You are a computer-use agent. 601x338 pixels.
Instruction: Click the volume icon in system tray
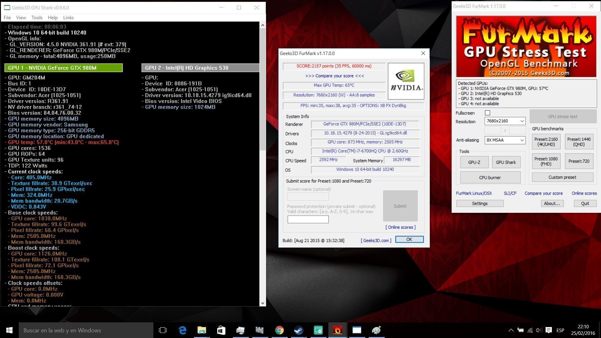pos(539,330)
